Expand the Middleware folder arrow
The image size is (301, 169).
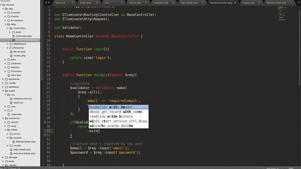[8, 44]
